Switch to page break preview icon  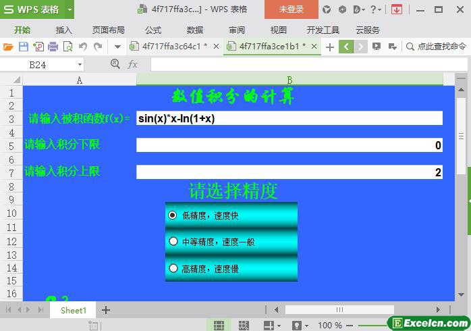(244, 326)
